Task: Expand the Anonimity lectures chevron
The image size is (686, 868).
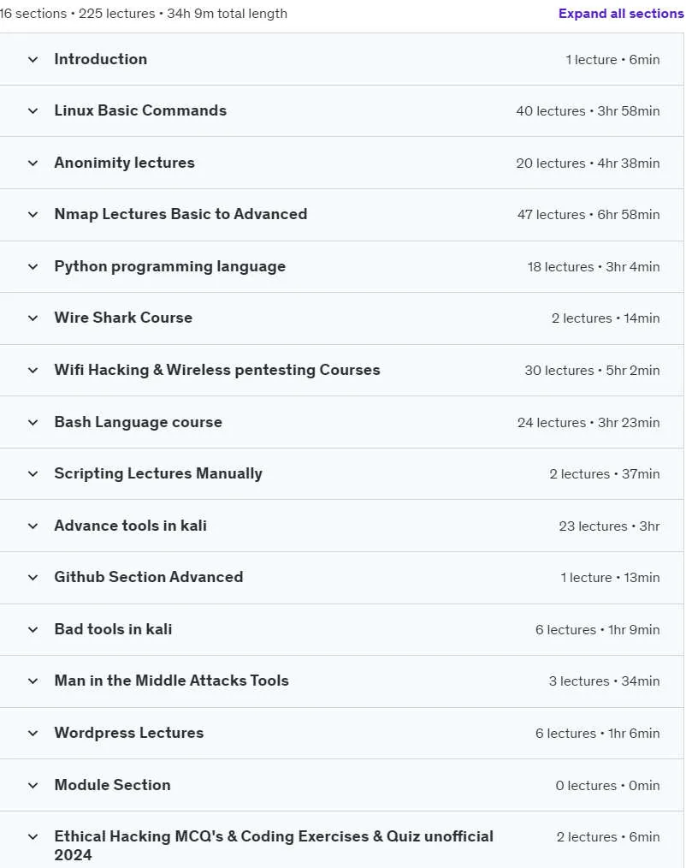Action: pos(33,163)
